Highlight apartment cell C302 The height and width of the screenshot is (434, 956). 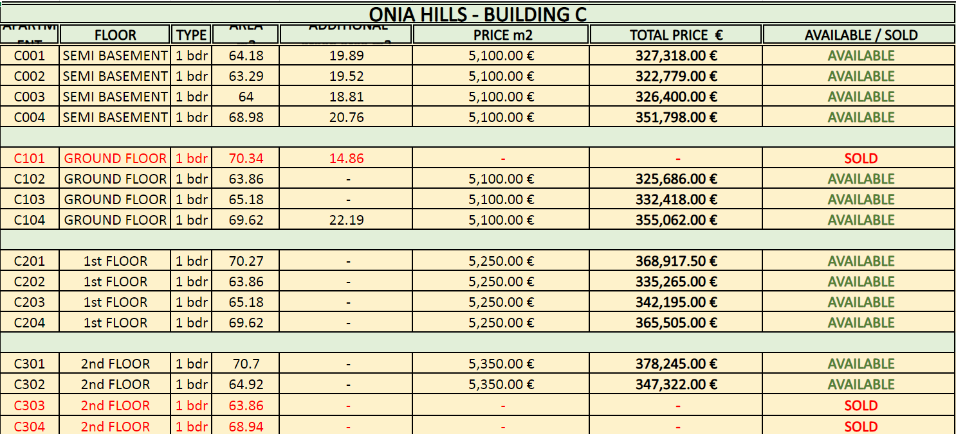pyautogui.click(x=30, y=385)
